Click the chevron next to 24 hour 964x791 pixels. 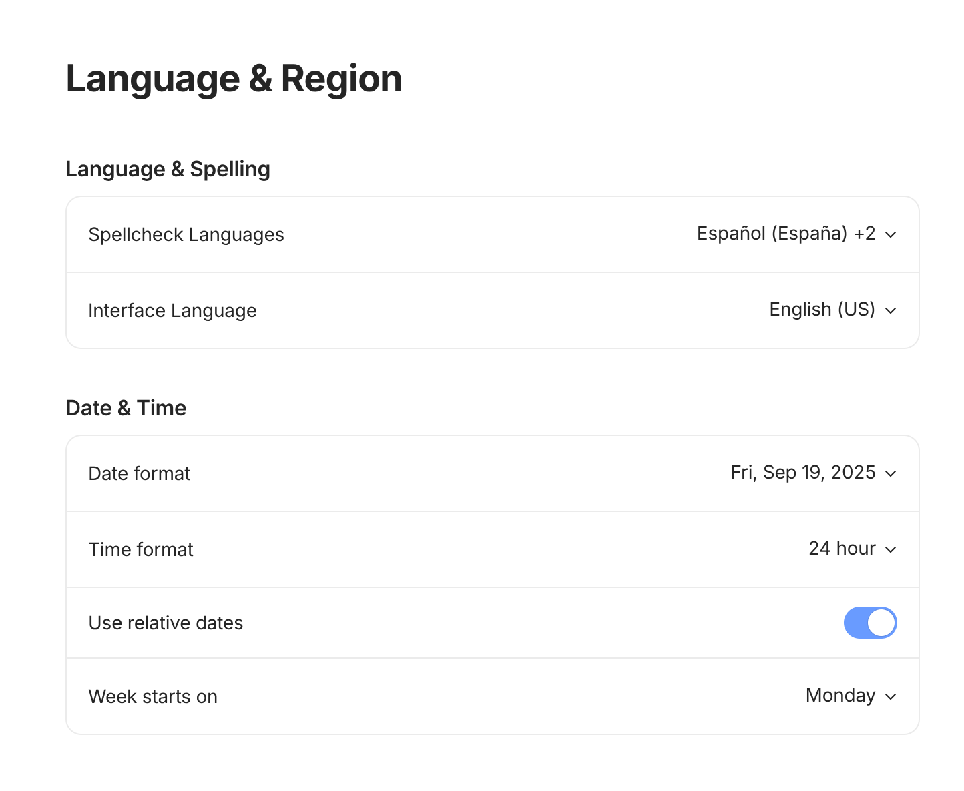tap(891, 550)
